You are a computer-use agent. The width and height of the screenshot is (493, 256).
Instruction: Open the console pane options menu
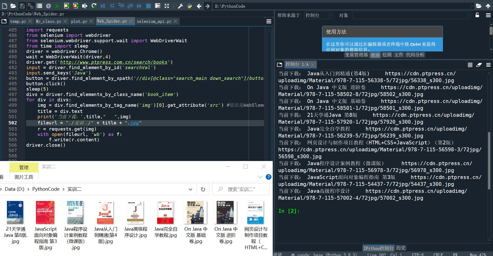click(x=488, y=65)
